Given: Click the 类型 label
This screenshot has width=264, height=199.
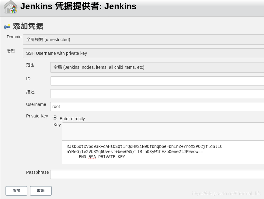Looking at the screenshot, I should pyautogui.click(x=11, y=51).
